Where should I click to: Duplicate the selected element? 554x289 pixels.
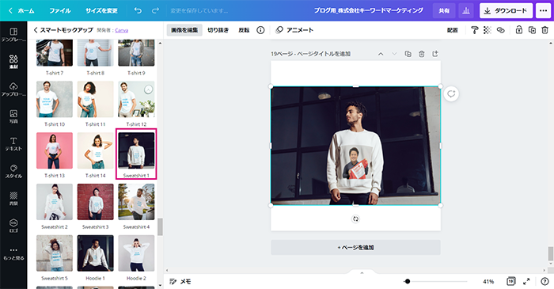pos(532,30)
